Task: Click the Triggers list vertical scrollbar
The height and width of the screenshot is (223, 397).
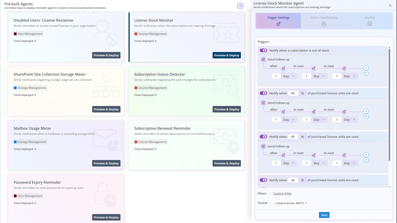Action: click(390, 105)
